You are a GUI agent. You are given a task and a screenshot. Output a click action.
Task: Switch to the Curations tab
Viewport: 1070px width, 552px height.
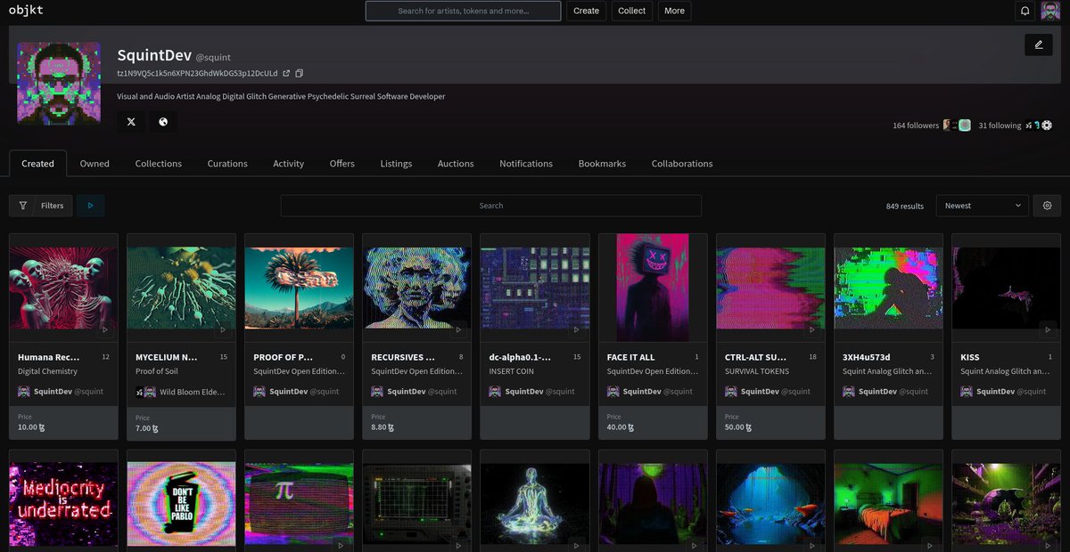coord(227,164)
